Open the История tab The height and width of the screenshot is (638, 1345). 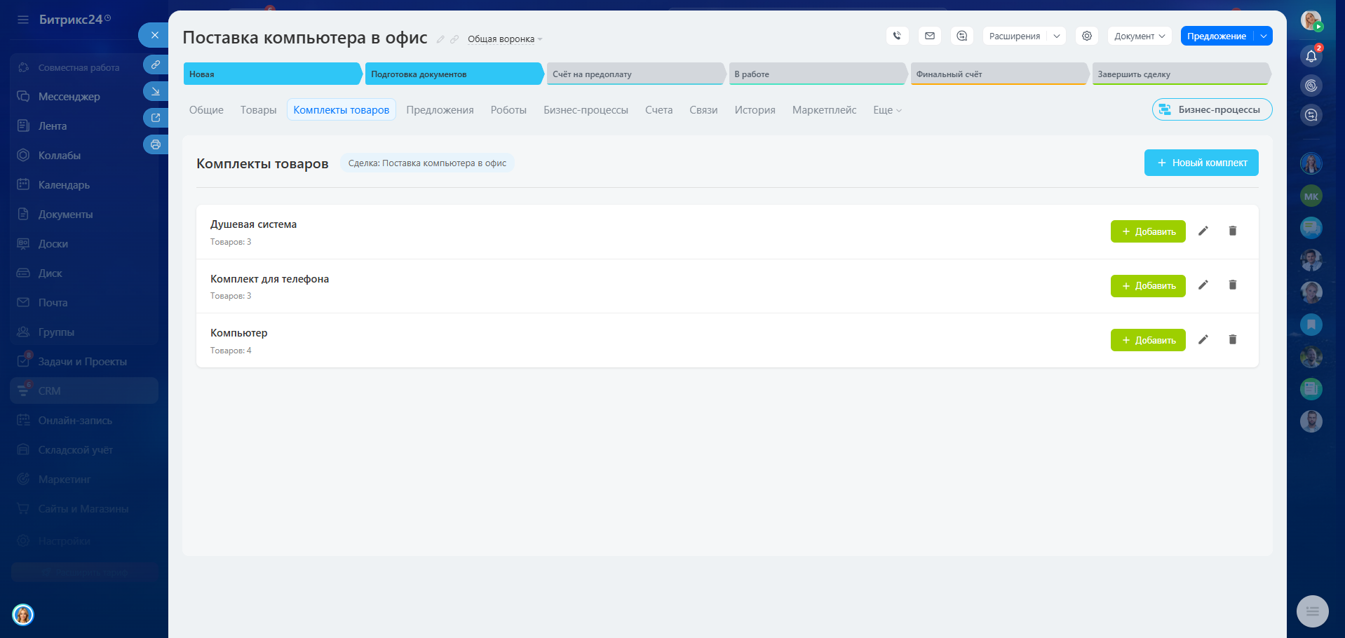tap(755, 110)
